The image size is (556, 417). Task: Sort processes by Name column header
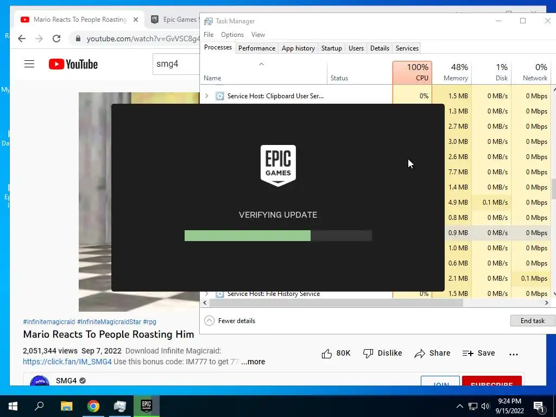click(x=263, y=73)
